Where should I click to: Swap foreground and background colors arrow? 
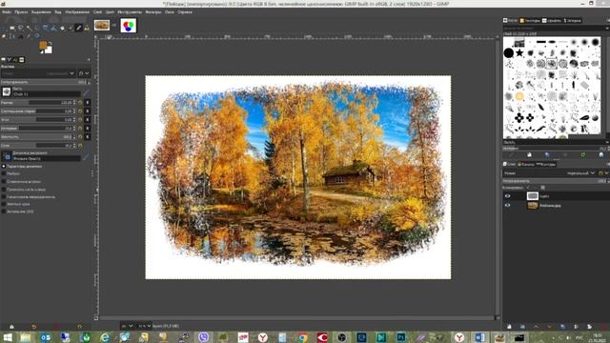point(50,43)
